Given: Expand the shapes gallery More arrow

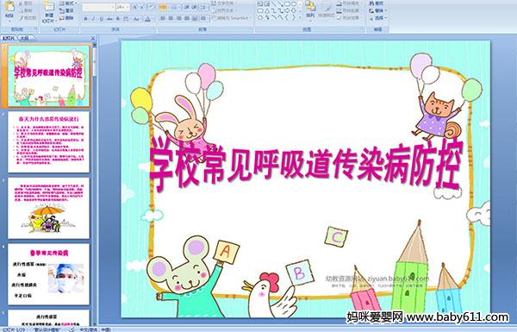Looking at the screenshot, I should (x=300, y=17).
